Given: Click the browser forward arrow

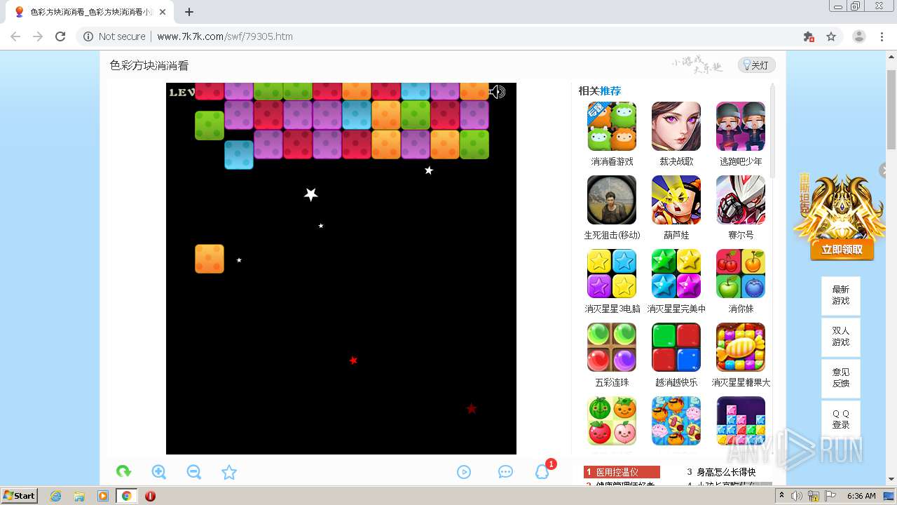Looking at the screenshot, I should (38, 36).
